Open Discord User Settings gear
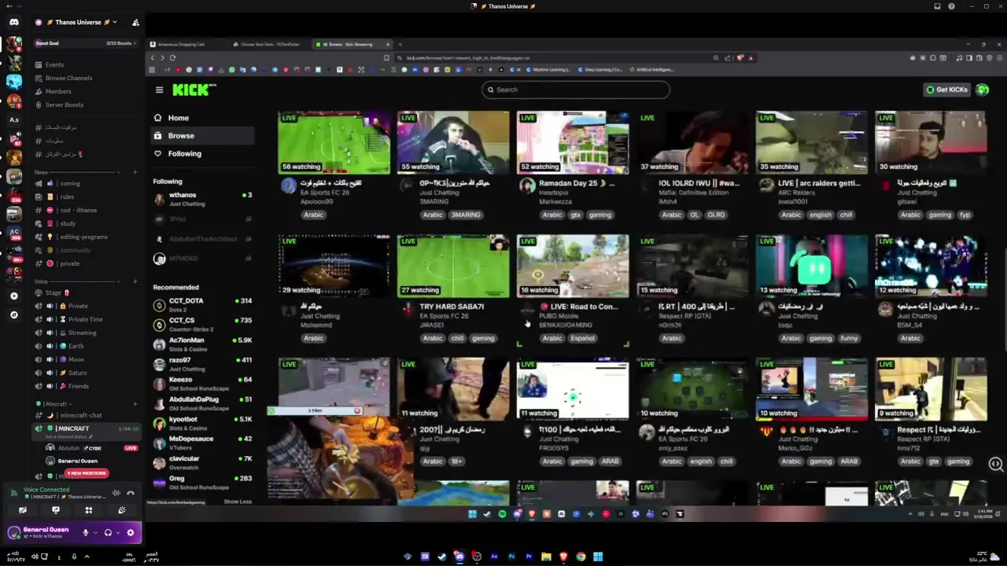This screenshot has width=1007, height=566. click(131, 532)
